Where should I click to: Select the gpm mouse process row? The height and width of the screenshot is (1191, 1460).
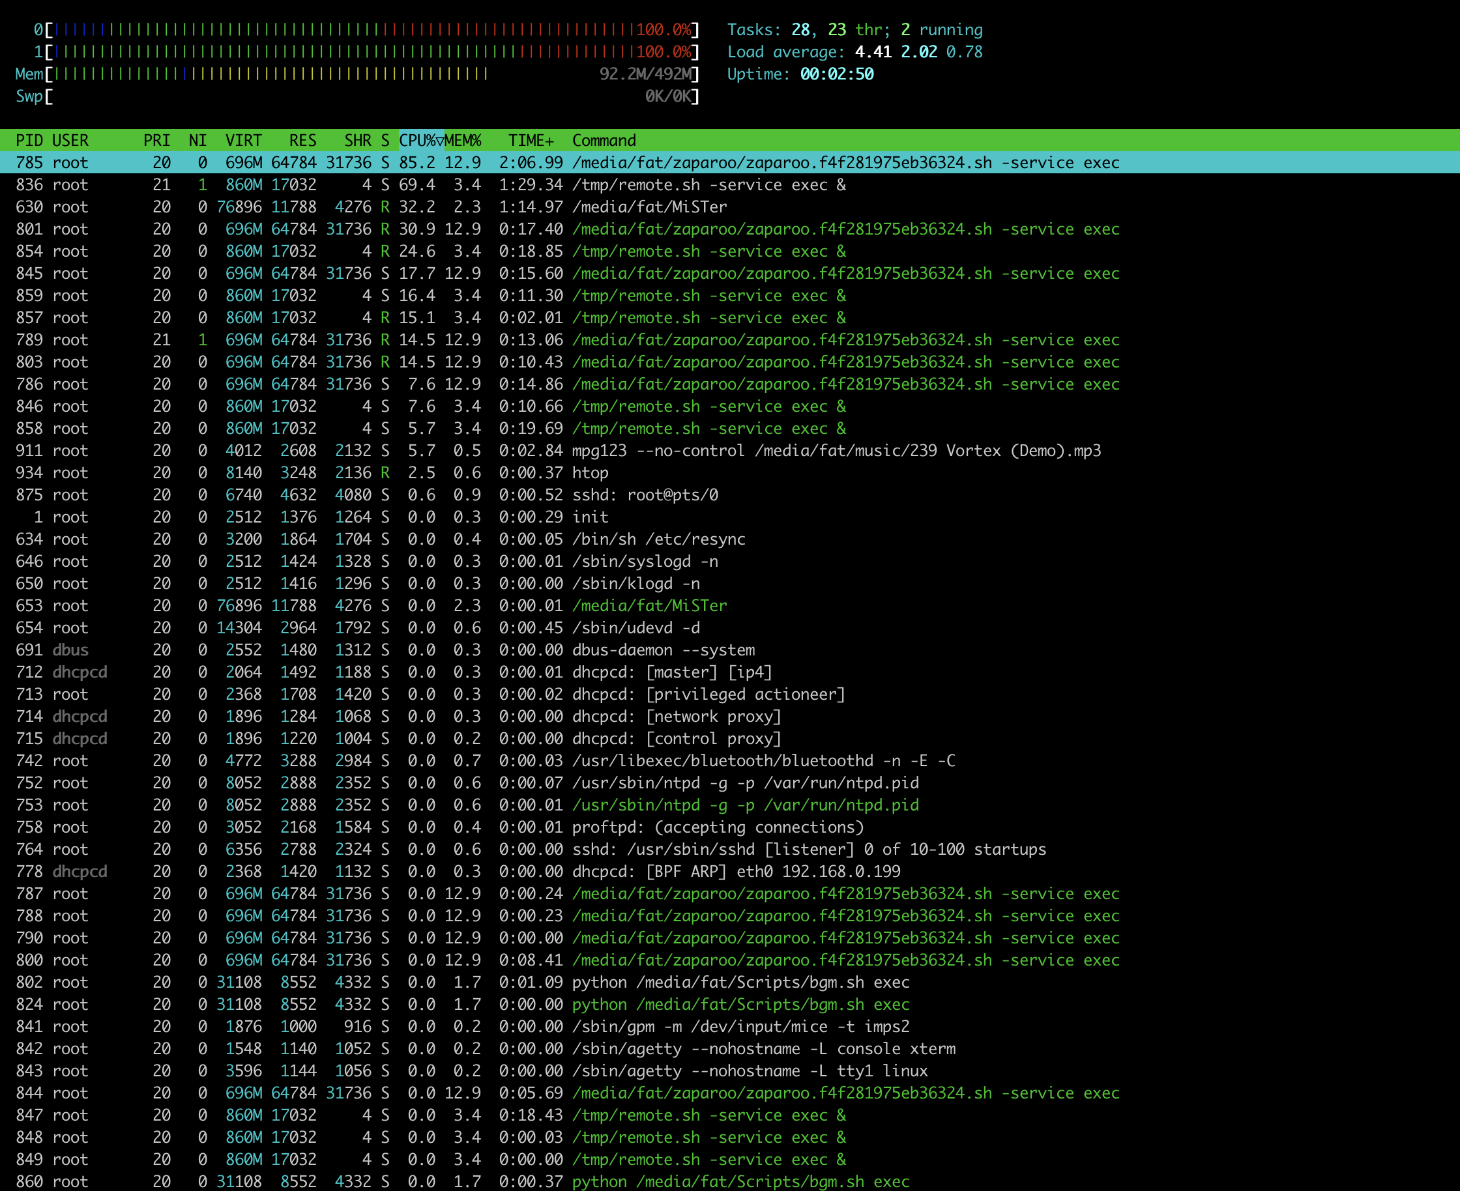click(729, 1026)
